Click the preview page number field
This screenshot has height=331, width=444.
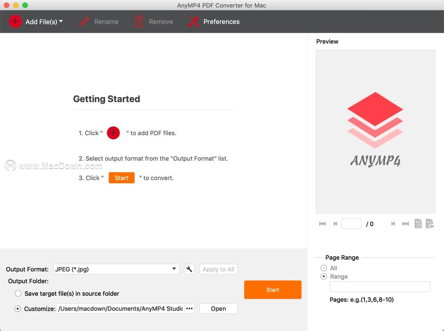coord(351,224)
